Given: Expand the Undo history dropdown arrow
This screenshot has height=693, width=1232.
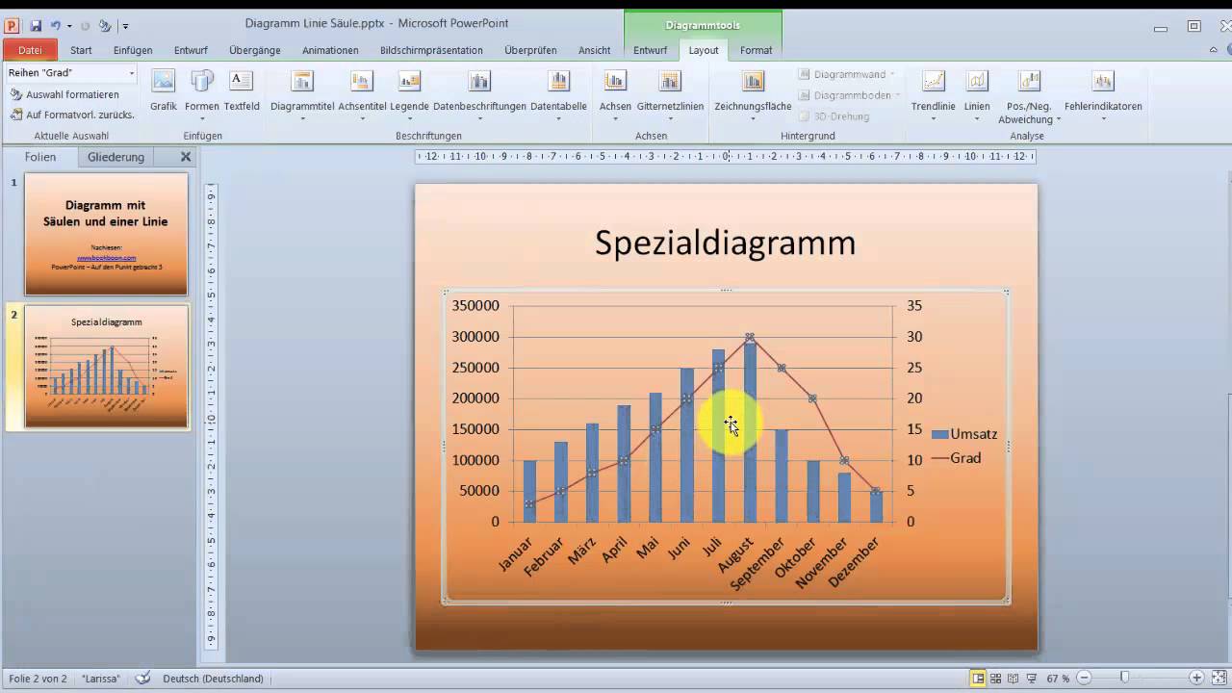Looking at the screenshot, I should tap(69, 26).
